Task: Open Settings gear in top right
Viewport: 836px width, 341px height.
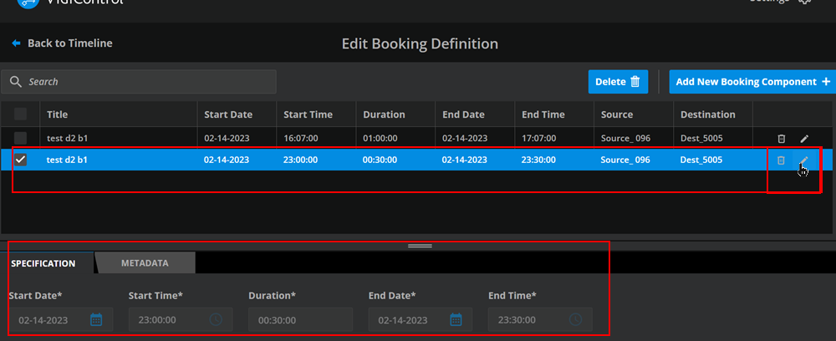Action: [804, 2]
